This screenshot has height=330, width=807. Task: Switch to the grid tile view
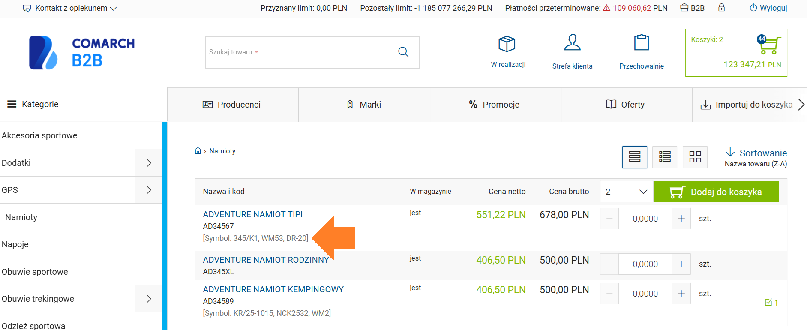click(695, 157)
